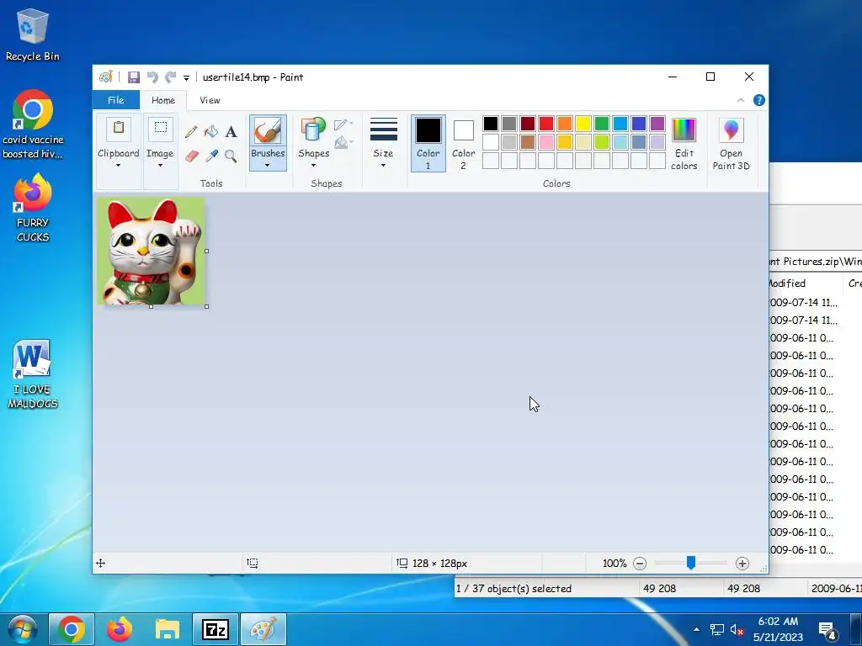Click the Brushes tool icon
Image resolution: width=862 pixels, height=646 pixels.
point(268,131)
